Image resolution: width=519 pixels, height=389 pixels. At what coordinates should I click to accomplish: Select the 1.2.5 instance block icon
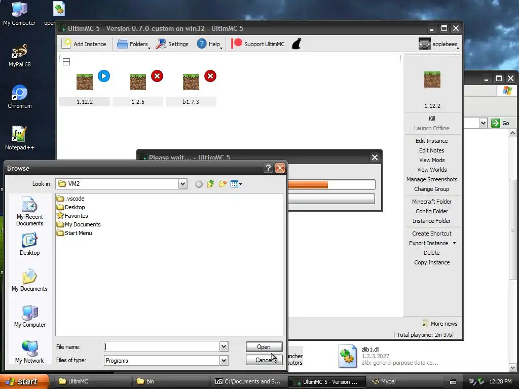138,82
